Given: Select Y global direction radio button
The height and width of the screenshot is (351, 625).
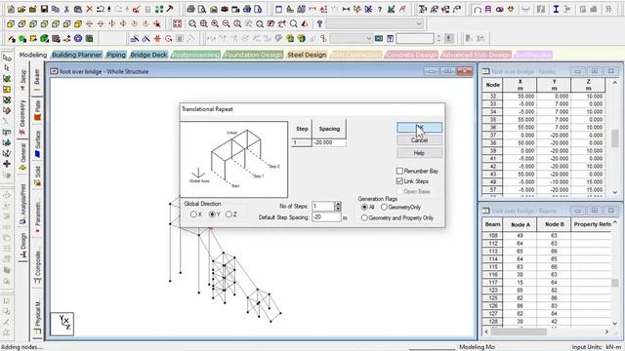Looking at the screenshot, I should [x=212, y=214].
